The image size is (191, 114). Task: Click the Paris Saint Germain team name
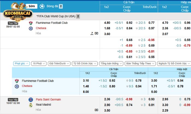click(48, 100)
